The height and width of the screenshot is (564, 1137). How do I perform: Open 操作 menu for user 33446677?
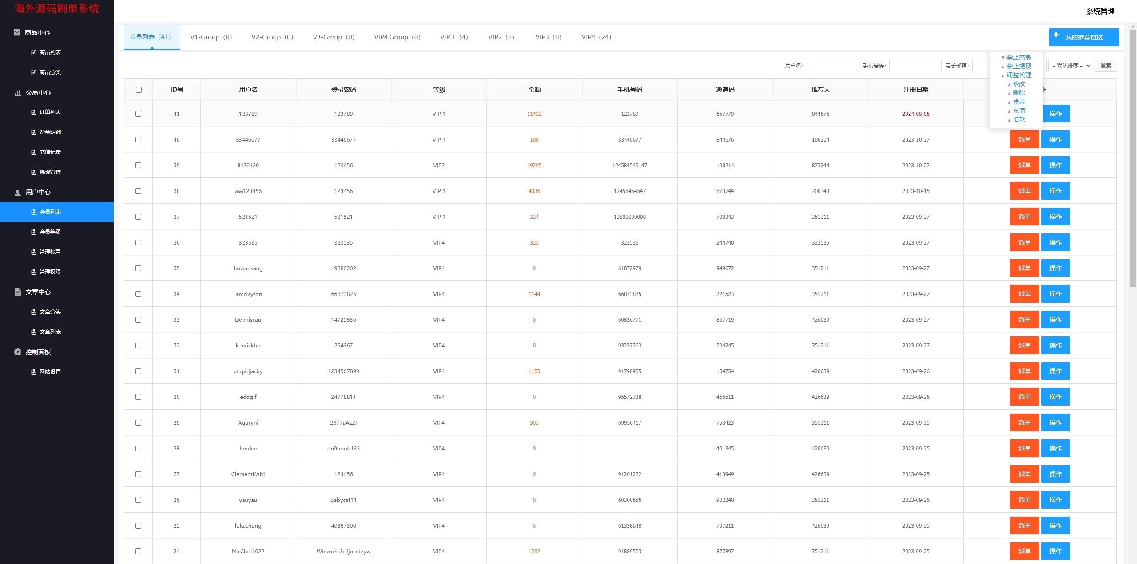pyautogui.click(x=1055, y=139)
